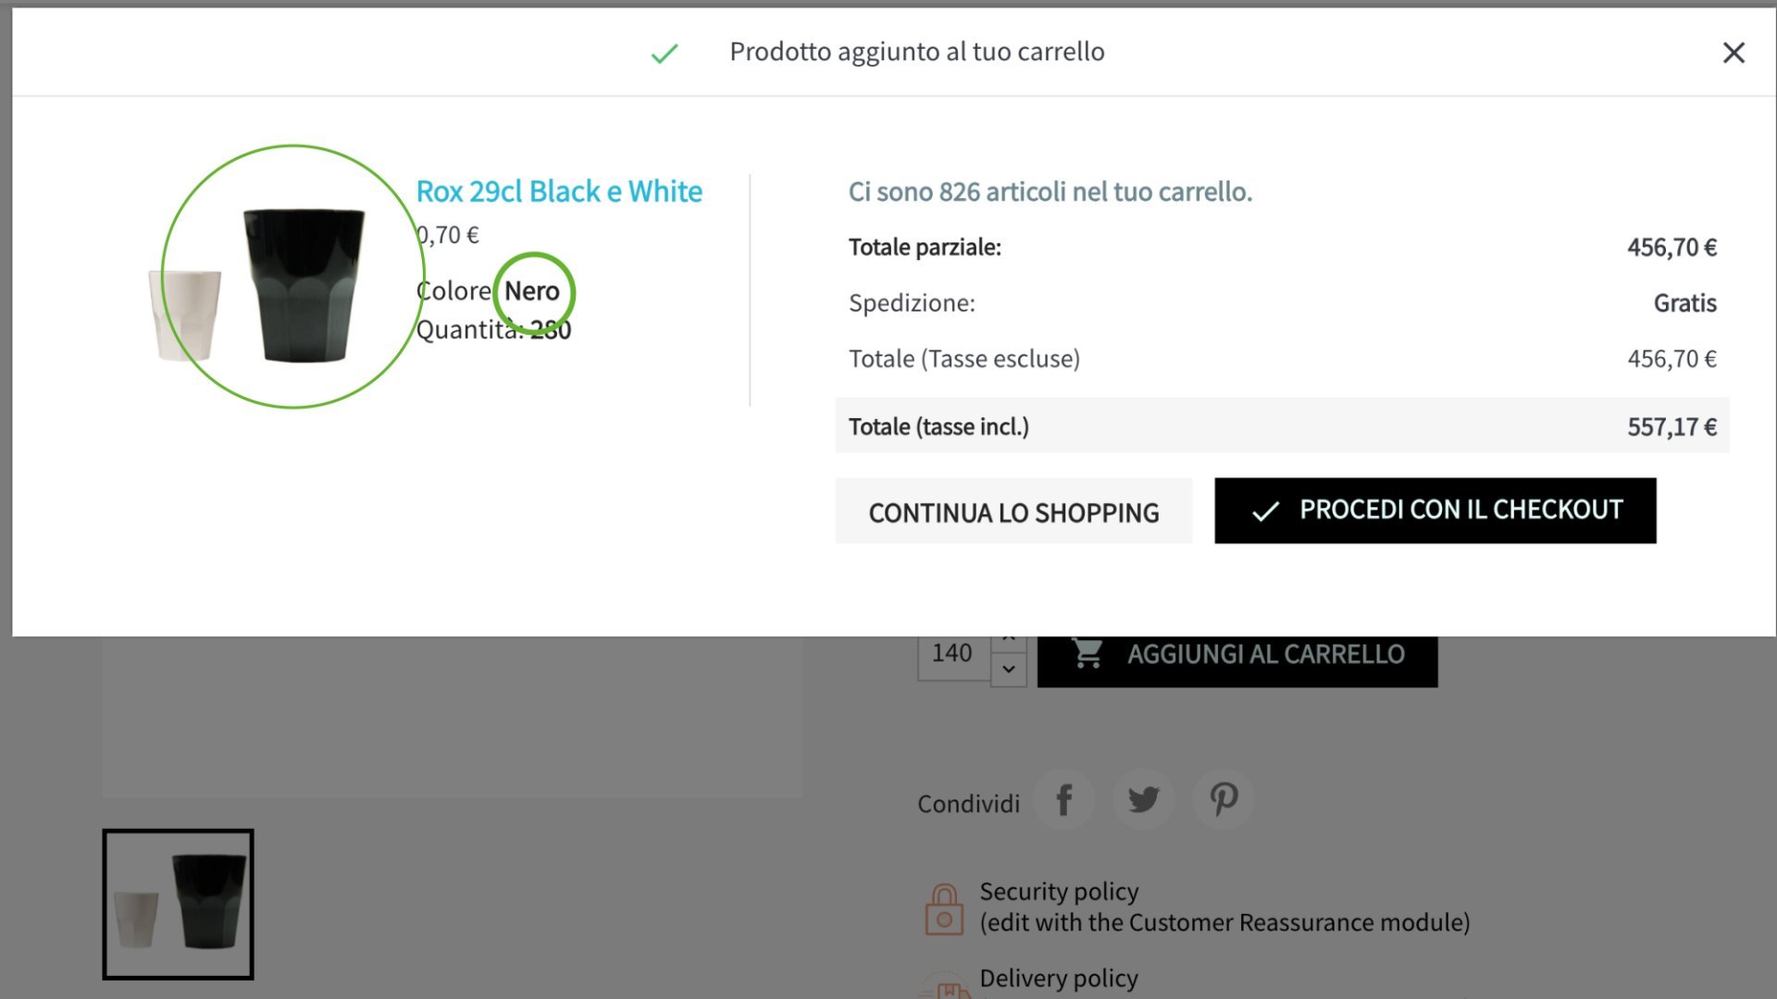The image size is (1777, 999).
Task: Click the green checkmark success icon
Action: click(x=665, y=54)
